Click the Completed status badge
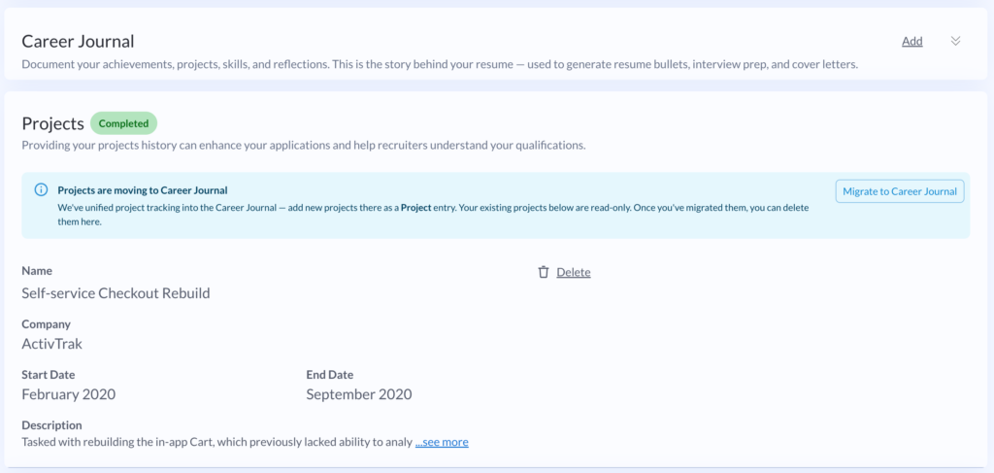 (123, 123)
